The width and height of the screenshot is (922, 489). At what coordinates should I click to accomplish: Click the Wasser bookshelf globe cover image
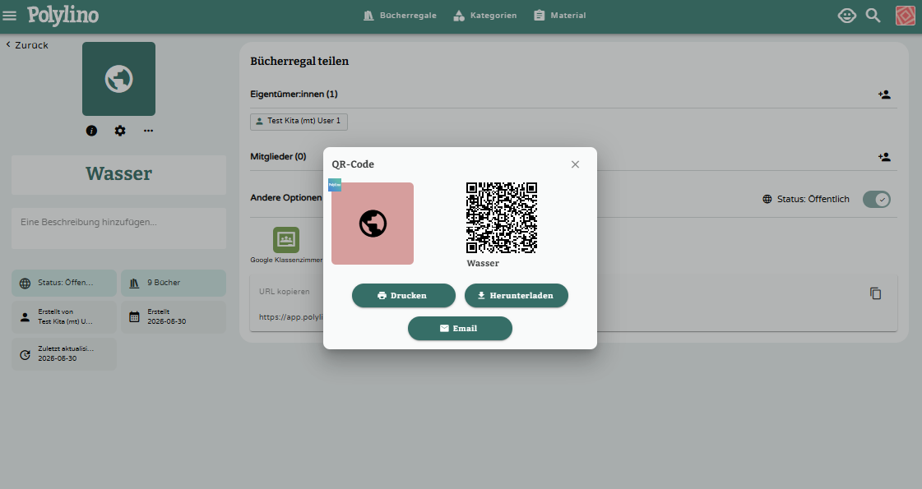118,79
